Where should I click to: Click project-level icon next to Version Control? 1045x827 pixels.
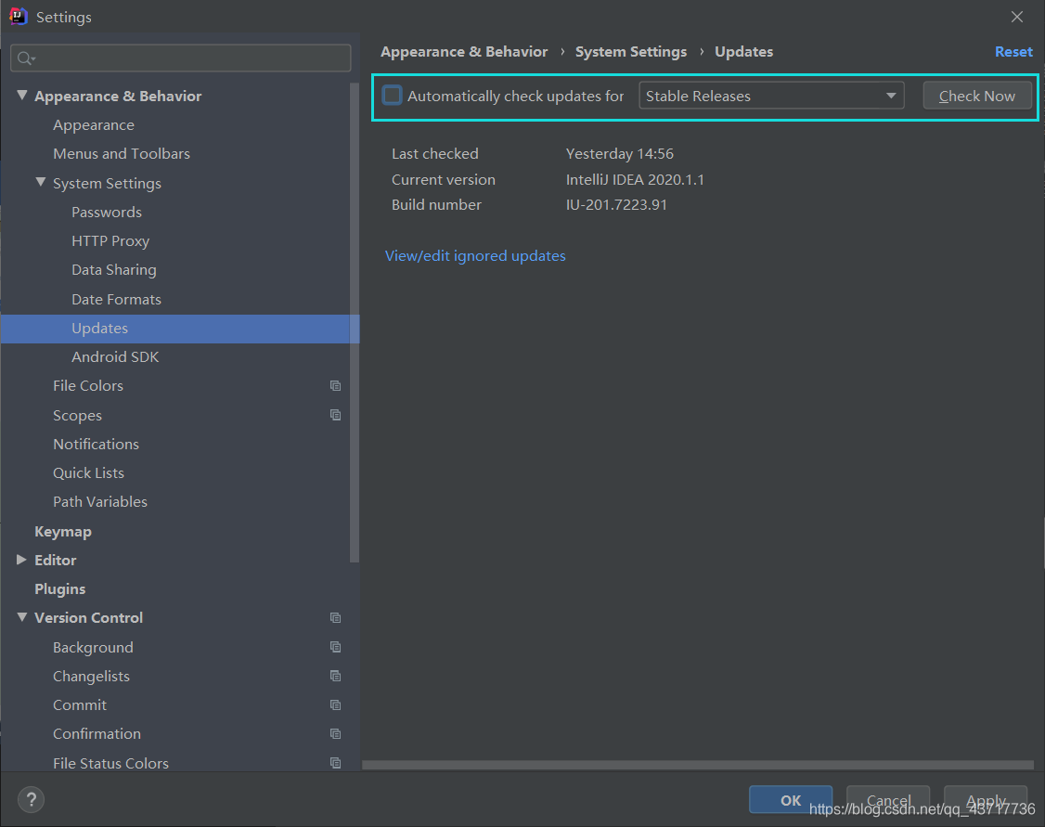point(335,618)
